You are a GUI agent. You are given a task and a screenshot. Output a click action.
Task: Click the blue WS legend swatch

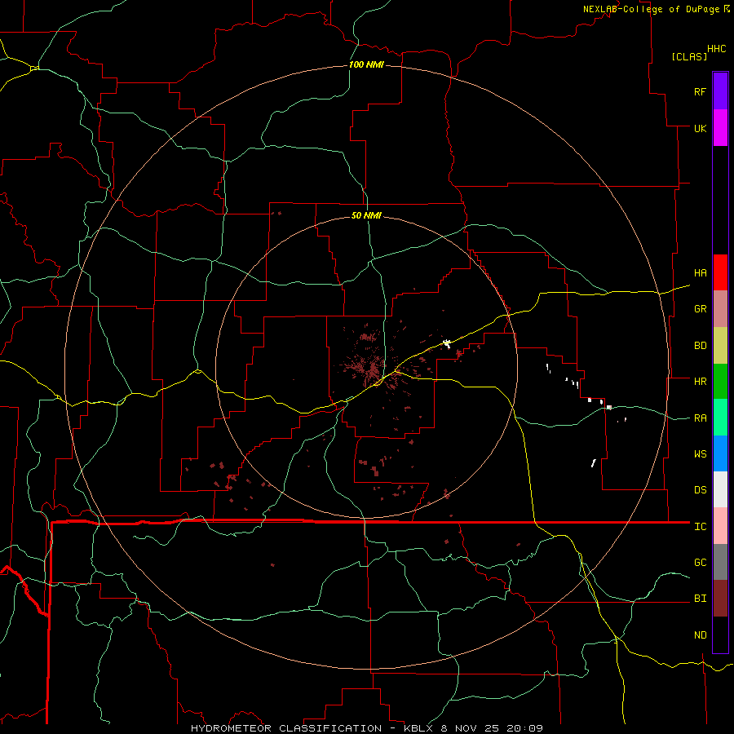pos(720,453)
